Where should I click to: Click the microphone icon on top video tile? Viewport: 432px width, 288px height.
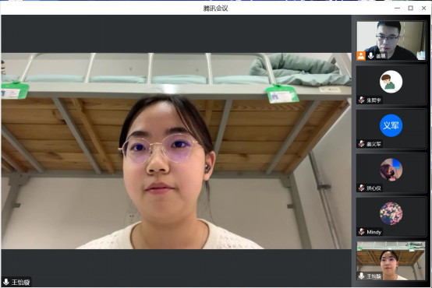point(370,55)
